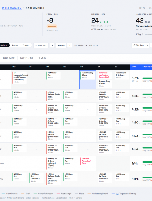Click the date range 25. Mai – 19. Juli 2026
The width and height of the screenshot is (152, 201).
86,45
